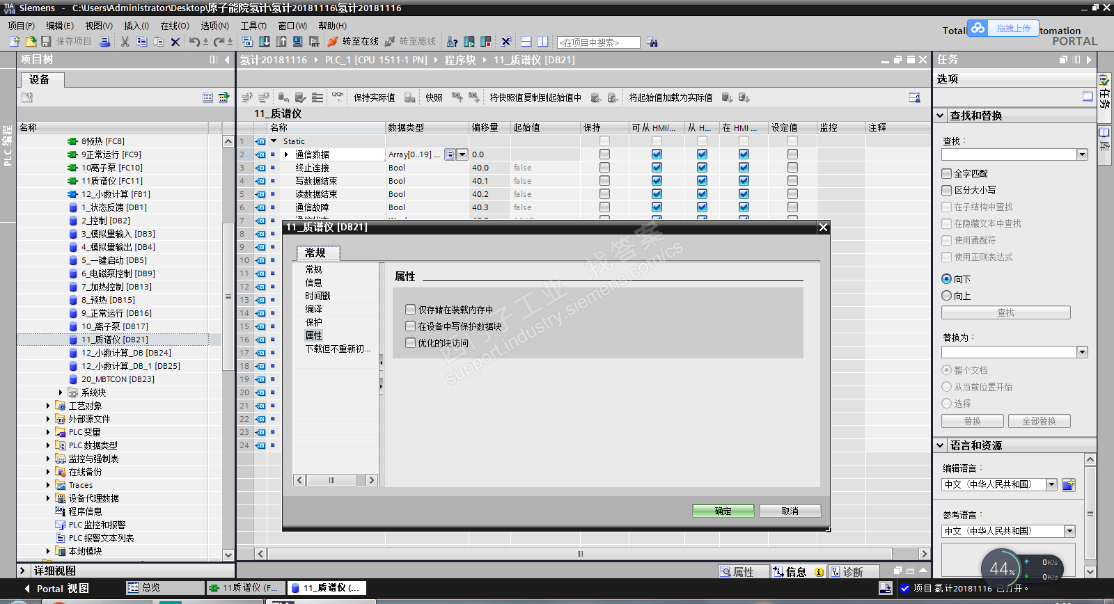
Task: Toggle HMI accessible checkbox for 写数据结束 row
Action: pyautogui.click(x=657, y=181)
